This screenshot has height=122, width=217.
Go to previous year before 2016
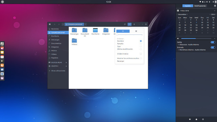click(x=210, y=14)
